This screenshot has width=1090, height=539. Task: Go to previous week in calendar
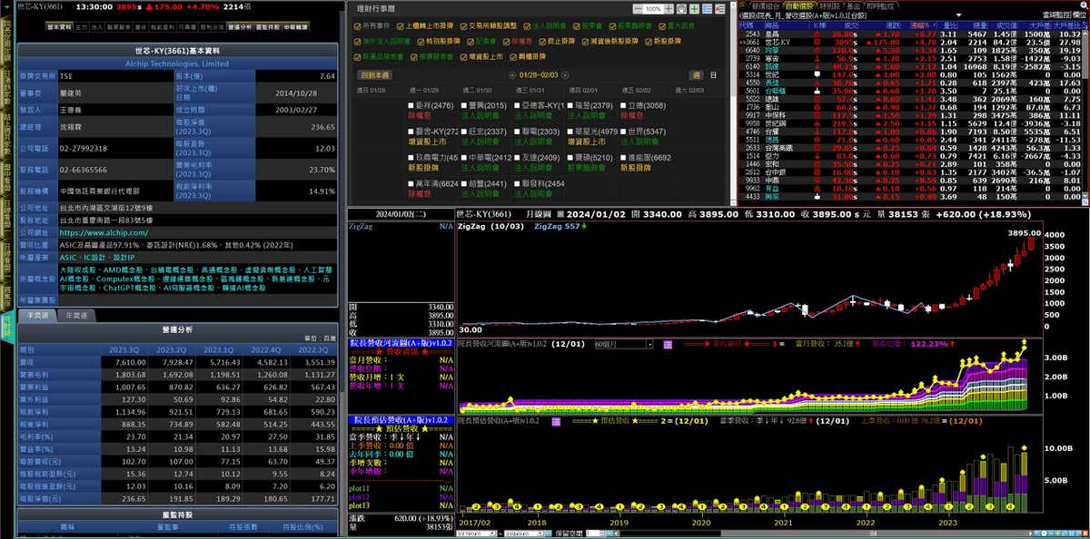coord(511,75)
